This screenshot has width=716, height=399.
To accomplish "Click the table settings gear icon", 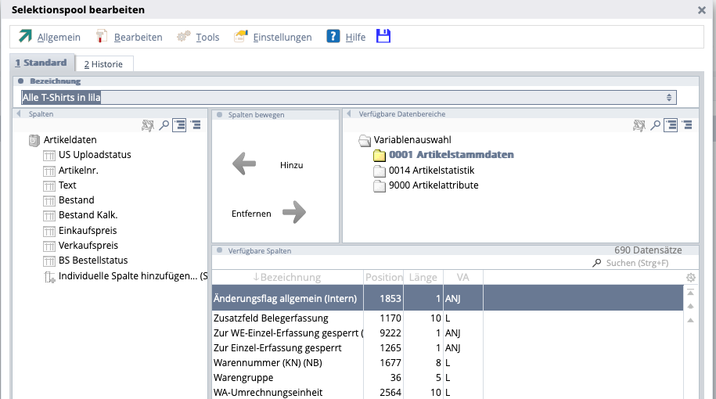I will pos(690,278).
